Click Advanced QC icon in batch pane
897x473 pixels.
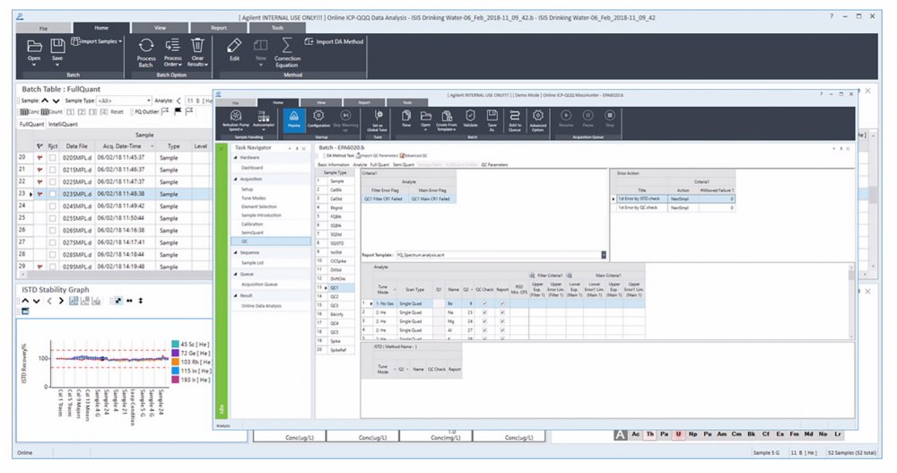pyautogui.click(x=414, y=156)
